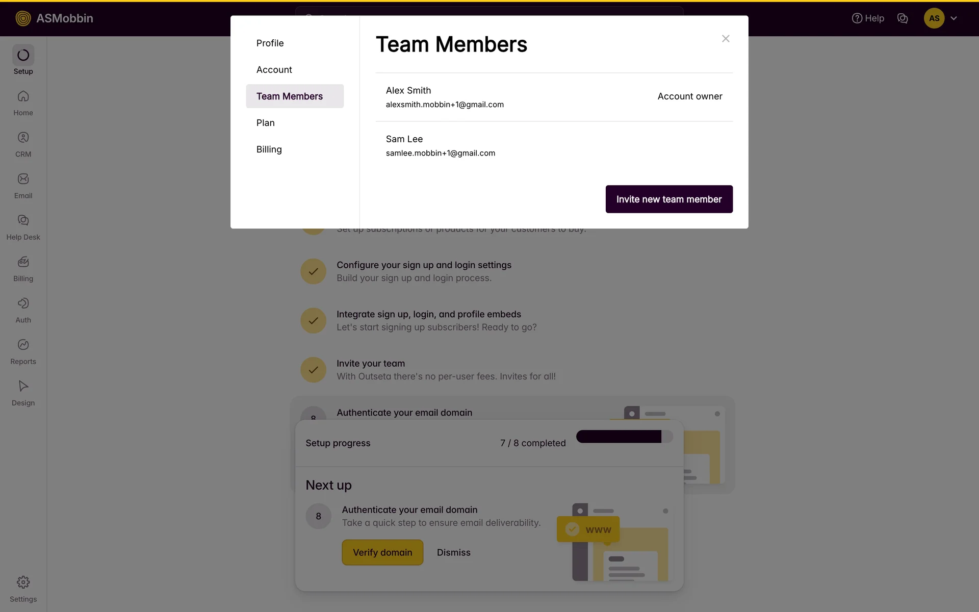Select the Profile tab in dialog
Image resolution: width=979 pixels, height=612 pixels.
click(270, 43)
